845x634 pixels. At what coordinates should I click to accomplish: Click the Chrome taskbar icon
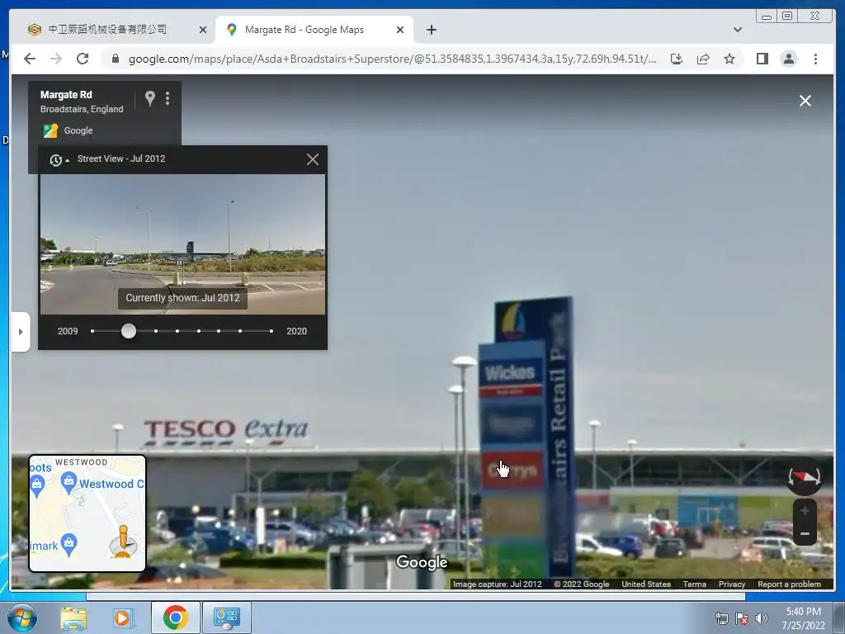[175, 617]
